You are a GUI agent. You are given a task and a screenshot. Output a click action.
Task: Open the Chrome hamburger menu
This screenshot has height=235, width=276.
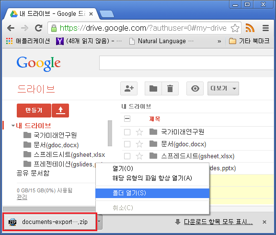(265, 28)
